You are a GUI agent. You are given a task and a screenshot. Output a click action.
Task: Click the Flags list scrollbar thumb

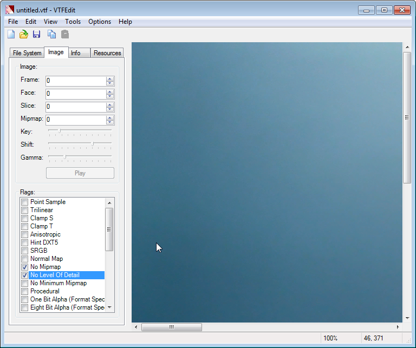[x=109, y=229]
